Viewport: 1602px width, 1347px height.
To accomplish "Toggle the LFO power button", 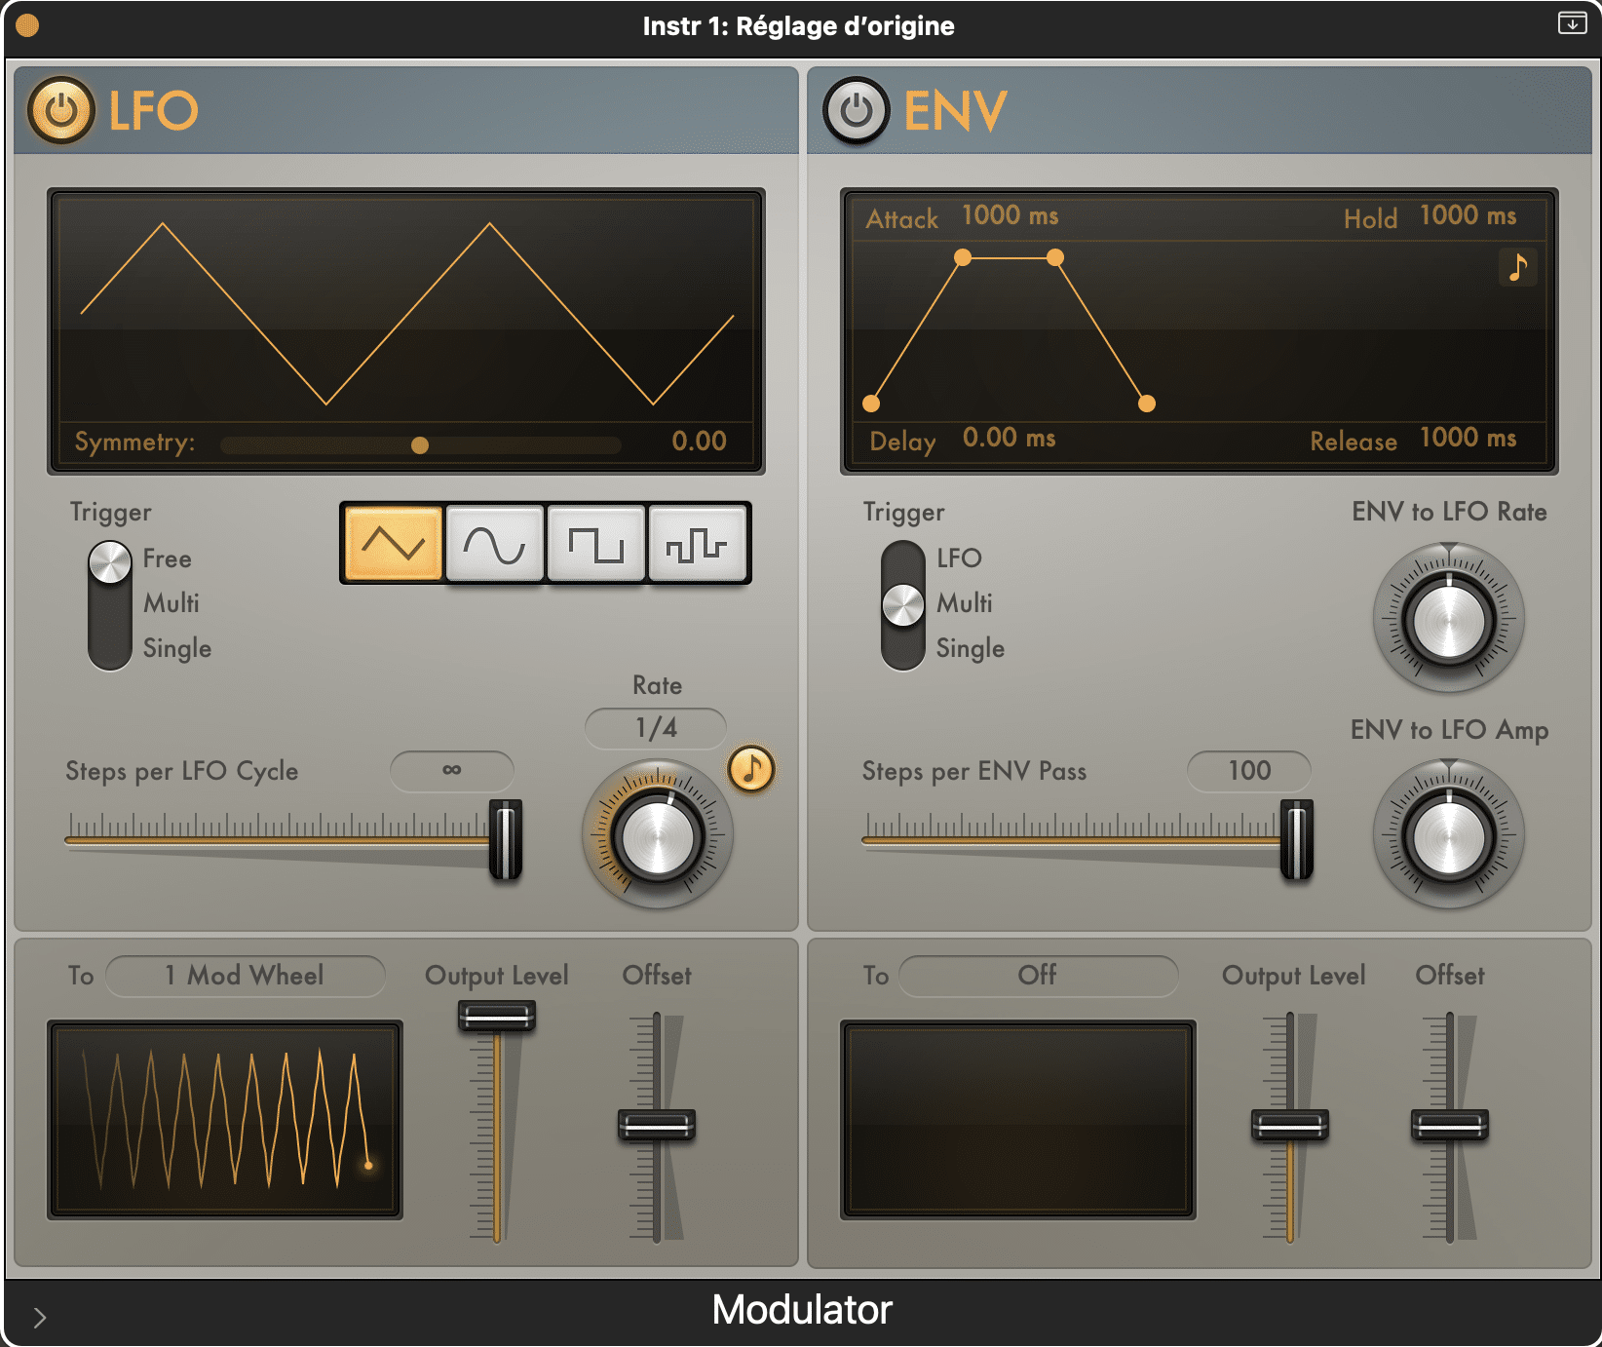I will pyautogui.click(x=61, y=110).
